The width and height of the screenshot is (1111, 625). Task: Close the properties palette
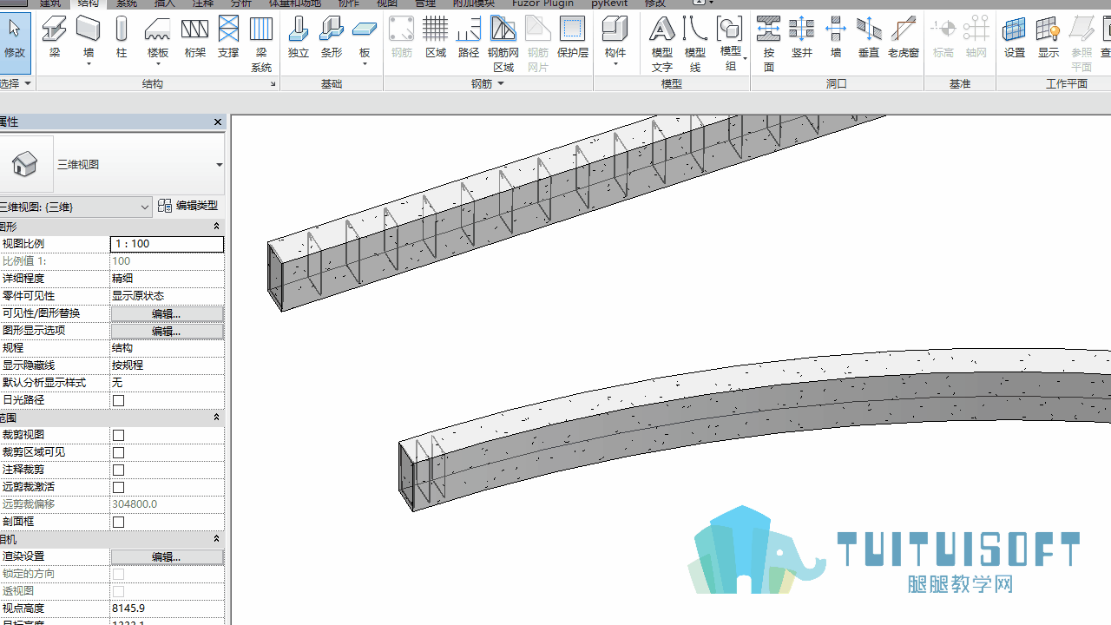[218, 122]
